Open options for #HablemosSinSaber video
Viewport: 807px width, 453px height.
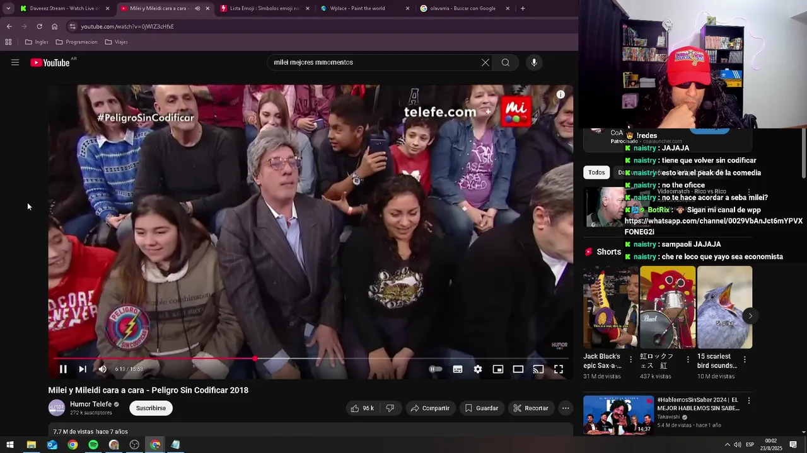[x=749, y=401]
